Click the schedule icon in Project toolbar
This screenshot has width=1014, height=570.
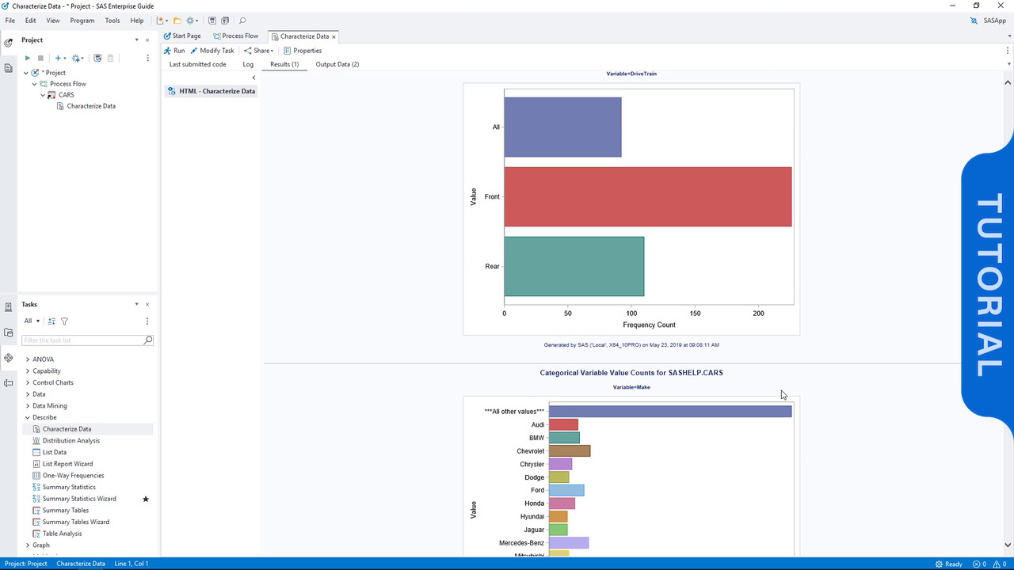click(x=97, y=58)
